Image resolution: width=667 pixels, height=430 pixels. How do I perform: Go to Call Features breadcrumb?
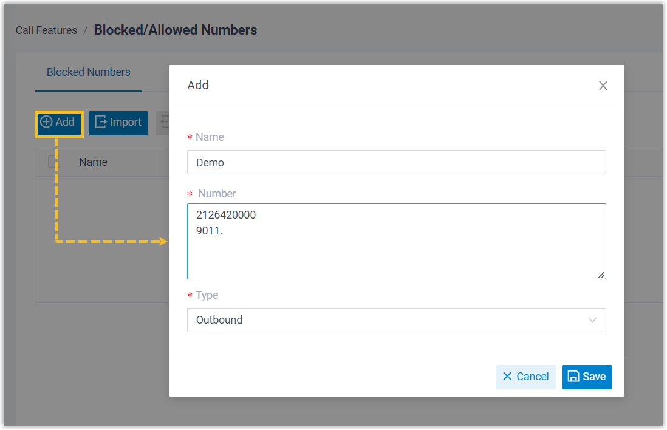pos(46,30)
